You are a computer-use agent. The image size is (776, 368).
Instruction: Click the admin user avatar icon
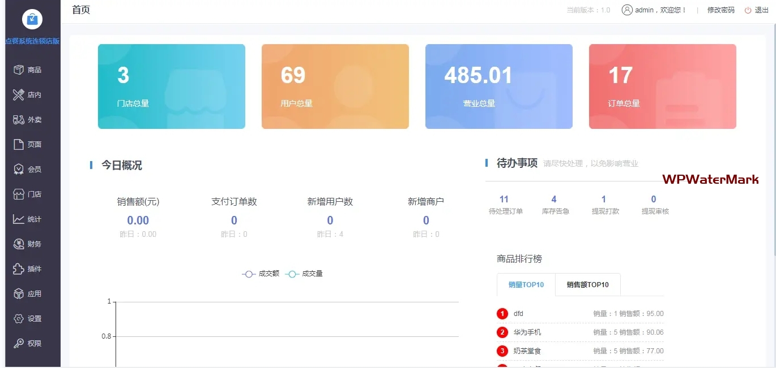click(626, 10)
